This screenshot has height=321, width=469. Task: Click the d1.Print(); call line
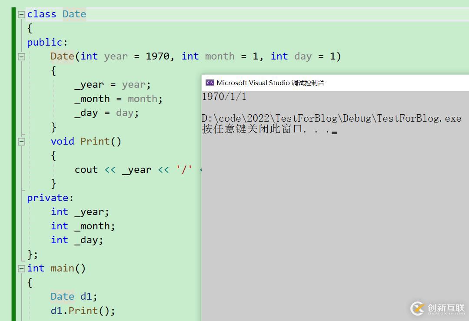[x=83, y=311]
